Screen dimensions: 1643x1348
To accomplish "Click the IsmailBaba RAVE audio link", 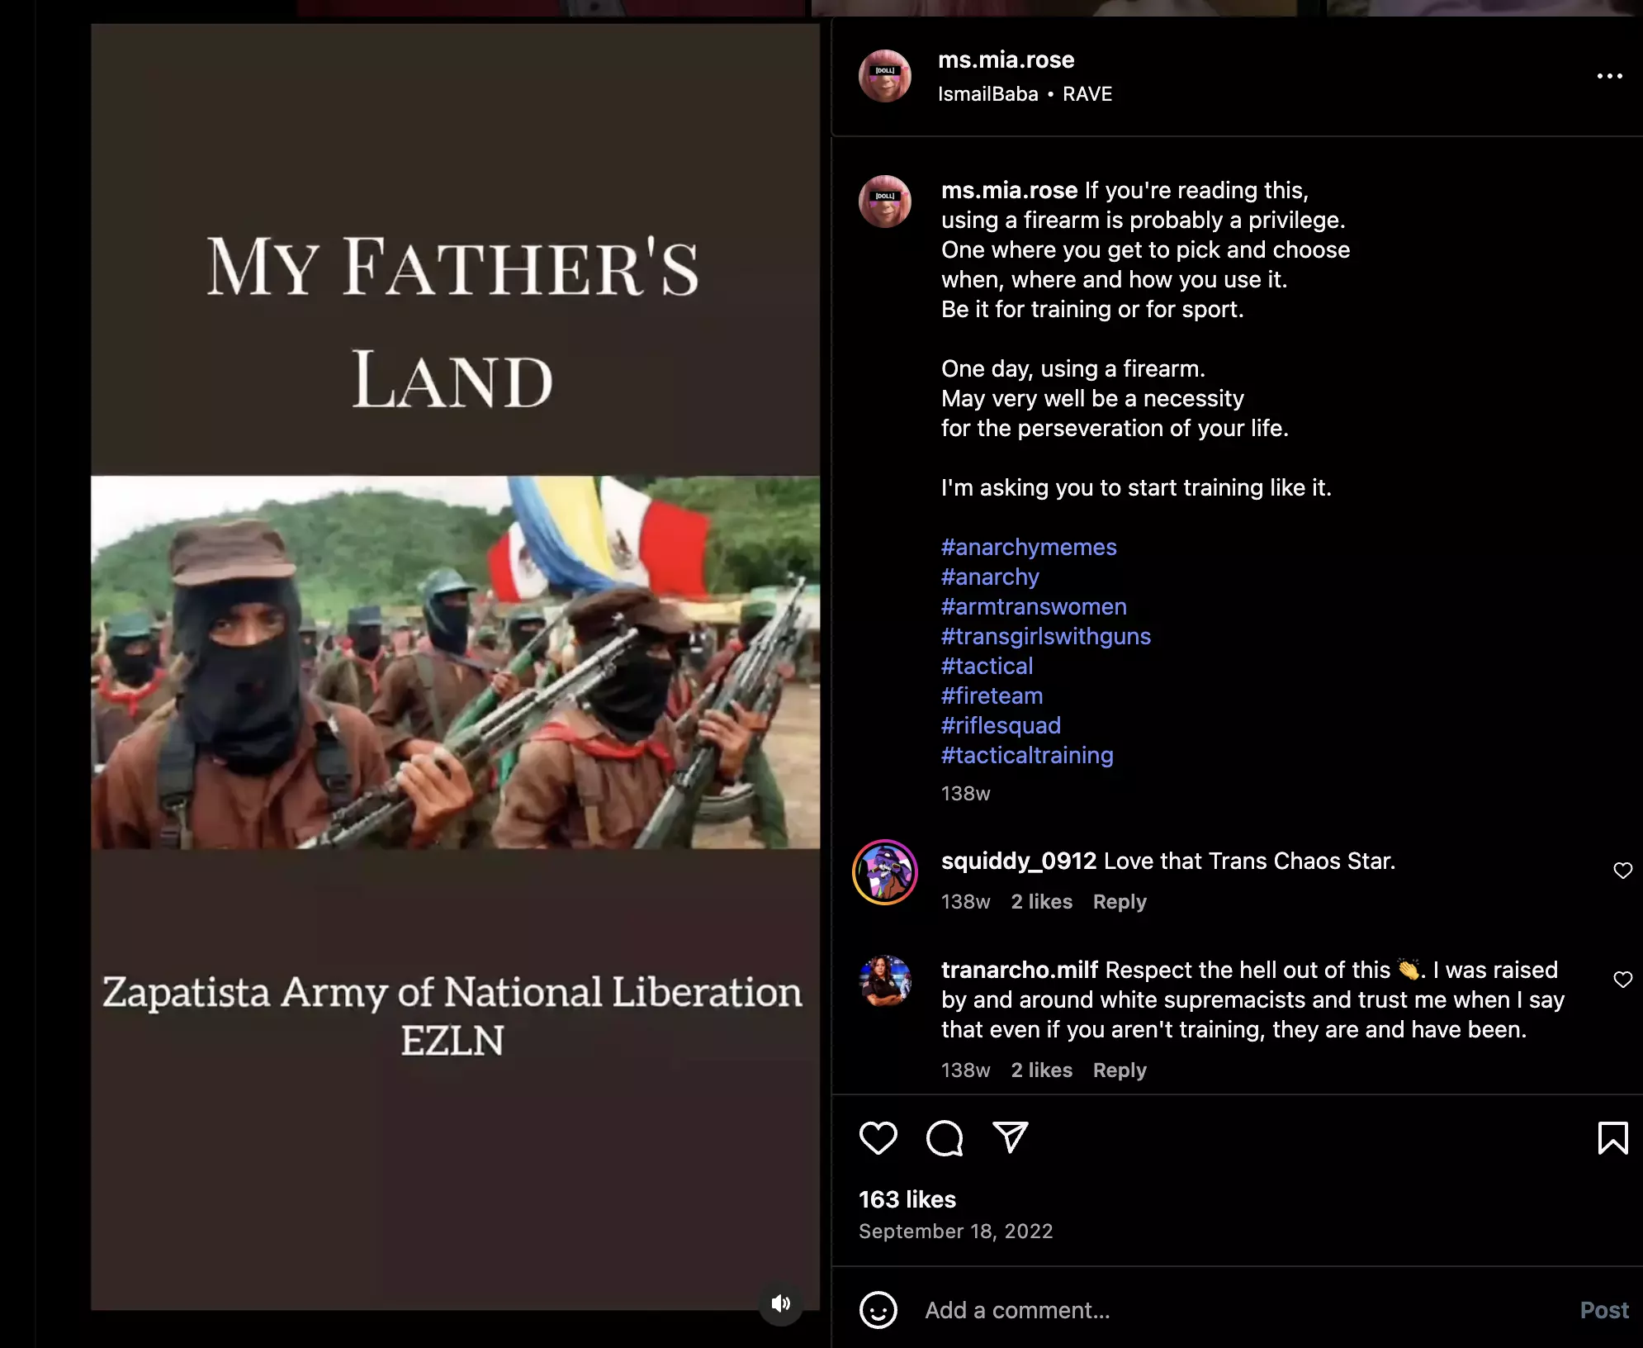I will coord(1025,94).
